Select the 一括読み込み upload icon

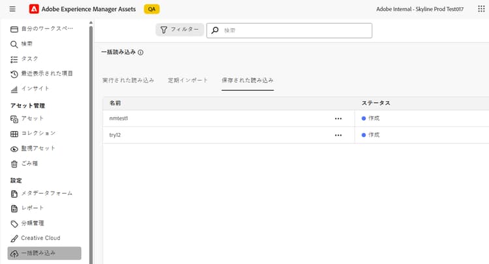14,254
